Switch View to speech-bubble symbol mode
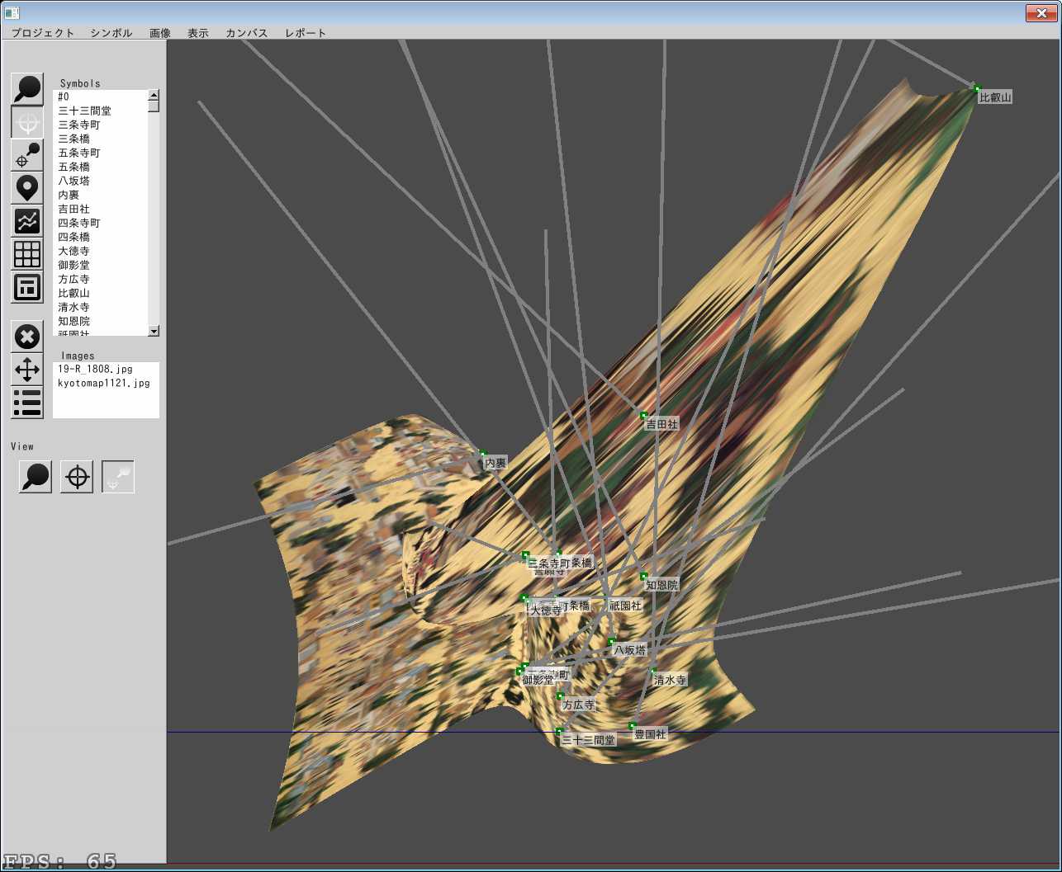Screen dimensions: 1062x872 36,477
